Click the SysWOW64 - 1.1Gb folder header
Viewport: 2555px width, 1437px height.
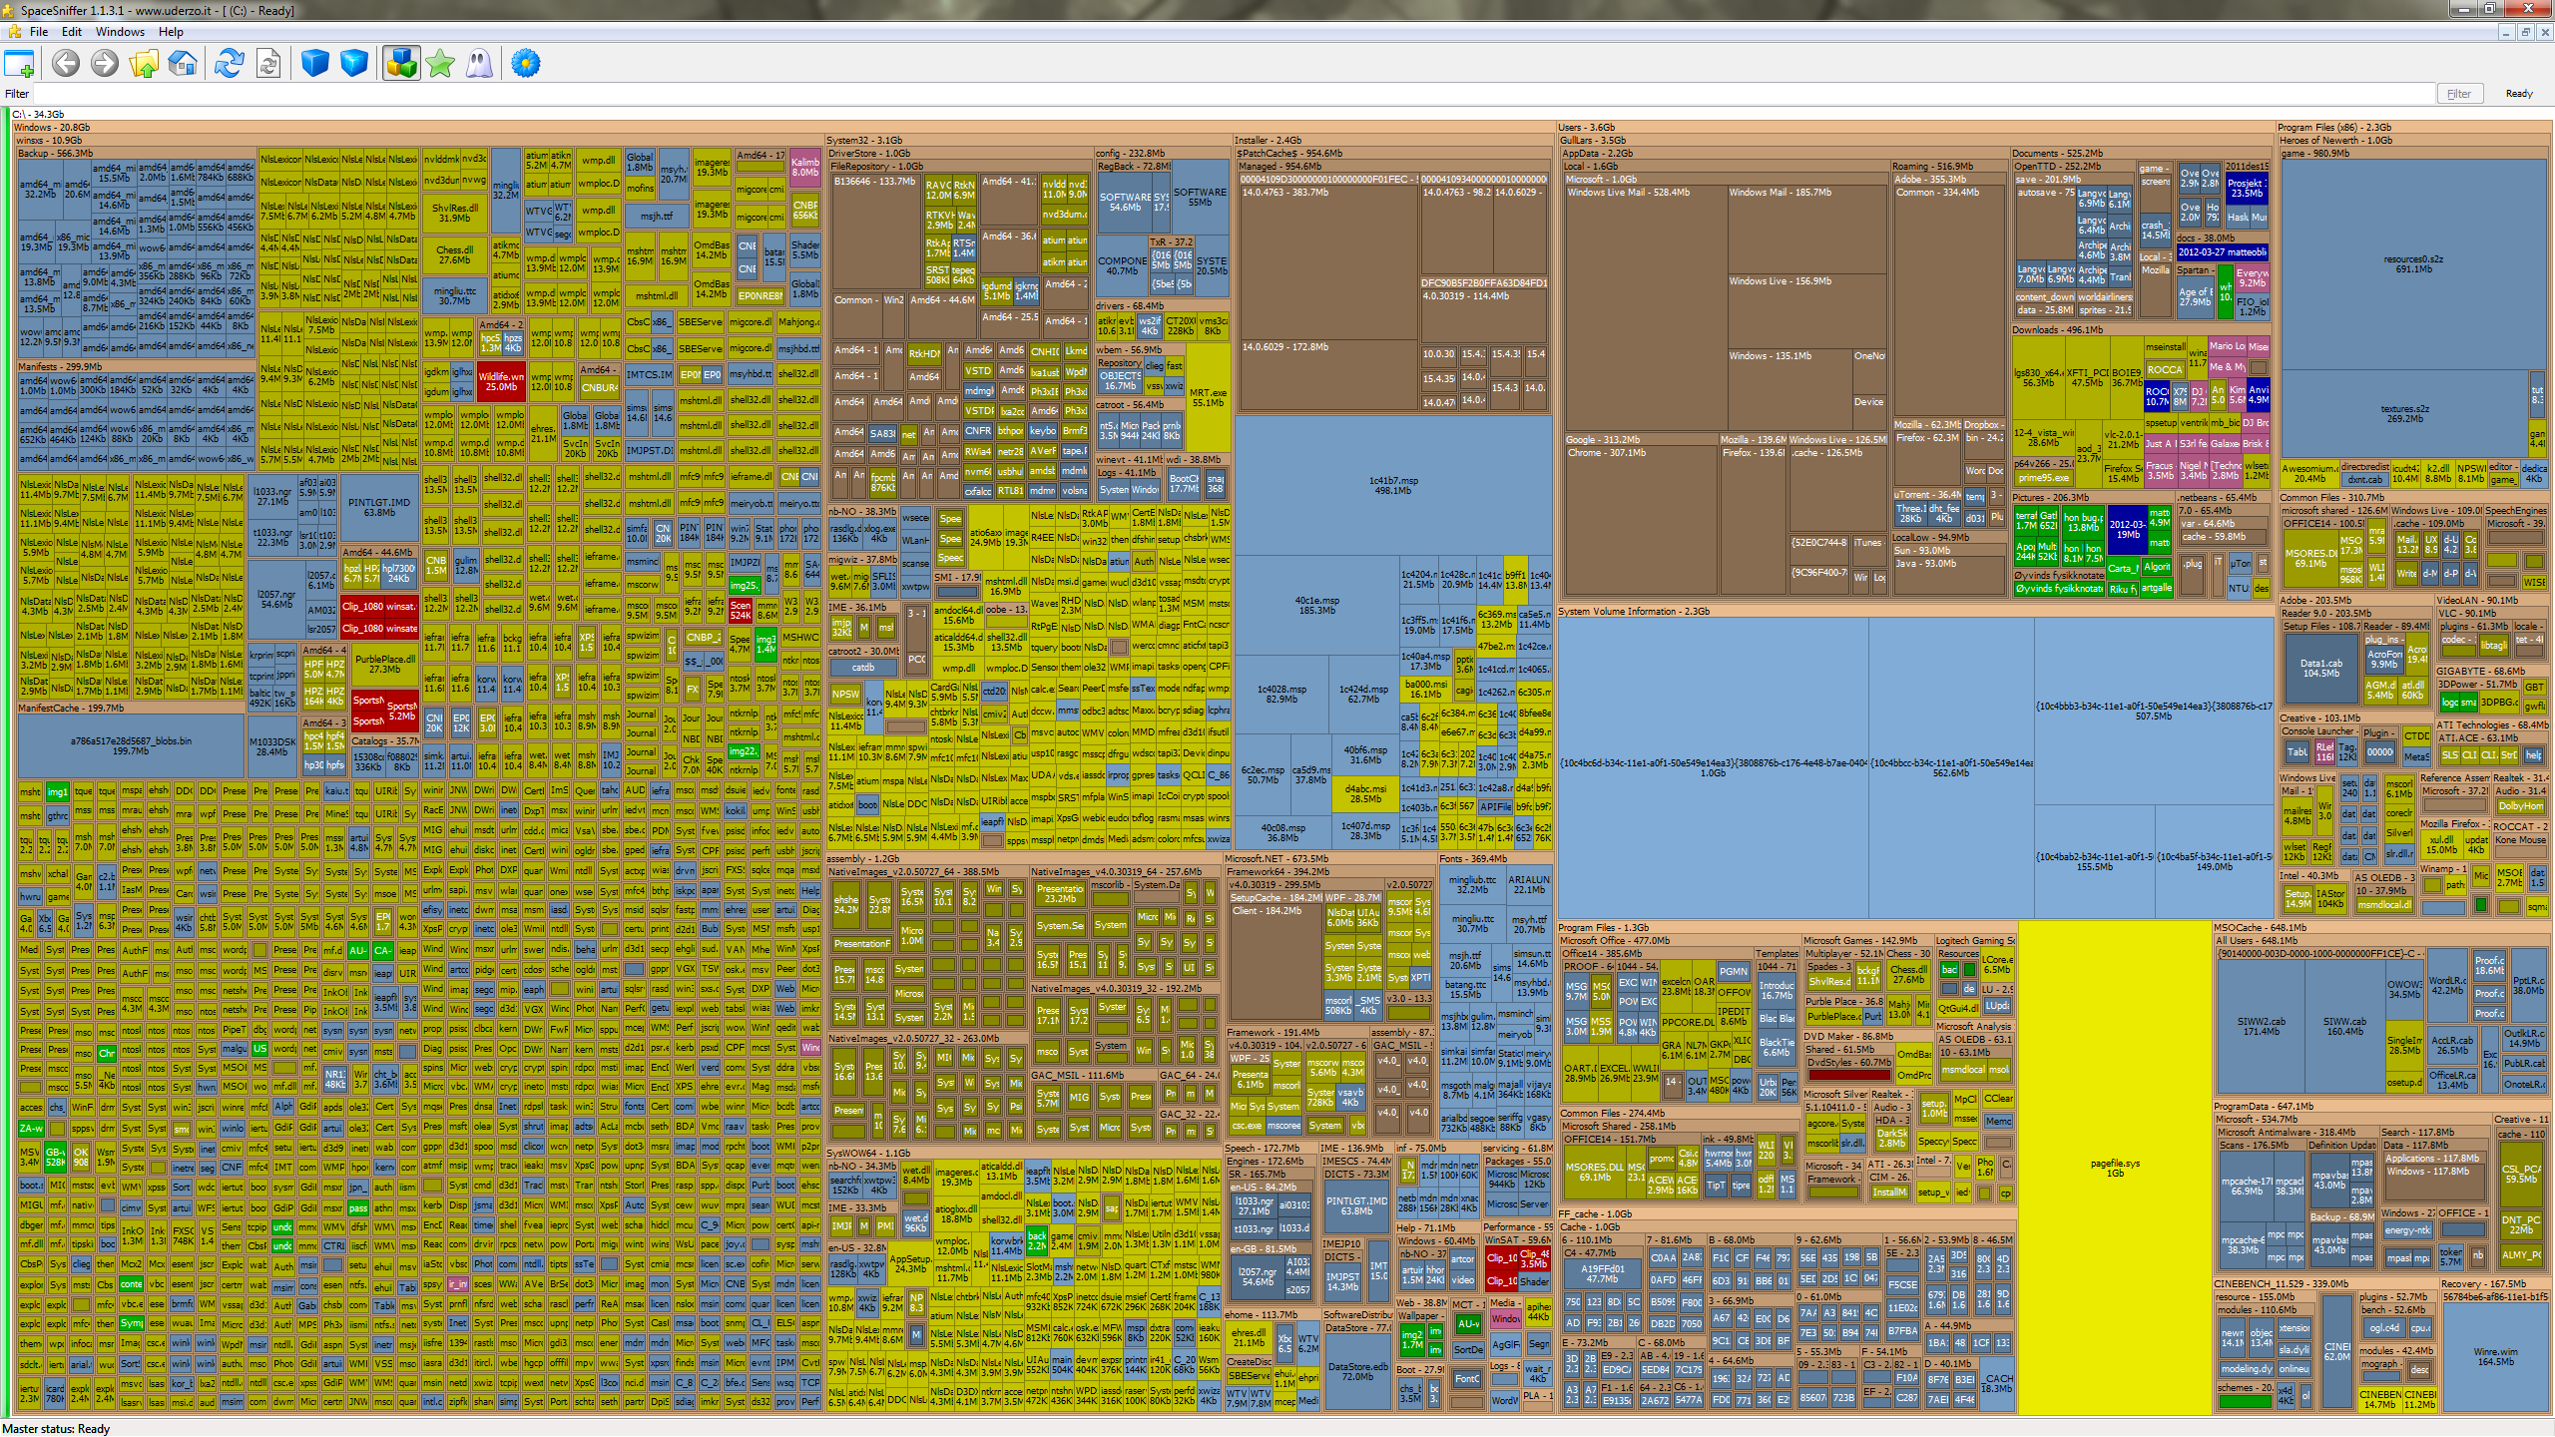tap(869, 1153)
